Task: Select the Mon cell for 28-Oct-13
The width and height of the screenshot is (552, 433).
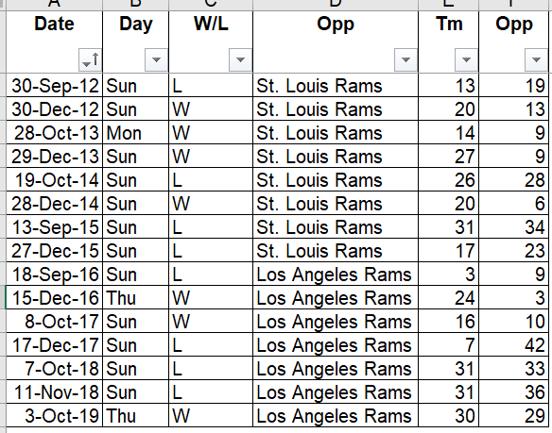Action: pyautogui.click(x=136, y=132)
